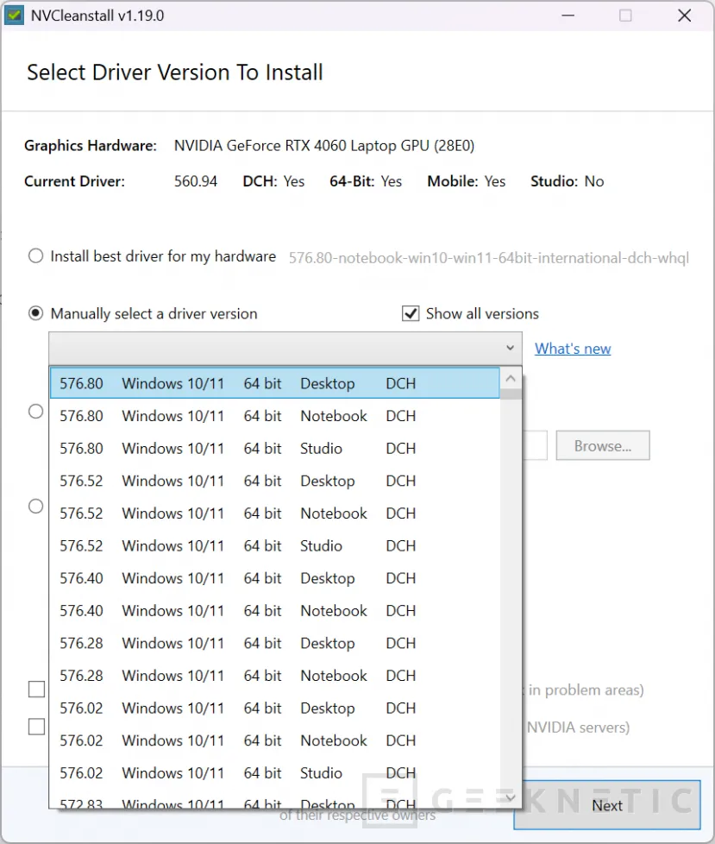The height and width of the screenshot is (844, 715).
Task: Select 'Manually select a driver version'
Action: coord(35,313)
